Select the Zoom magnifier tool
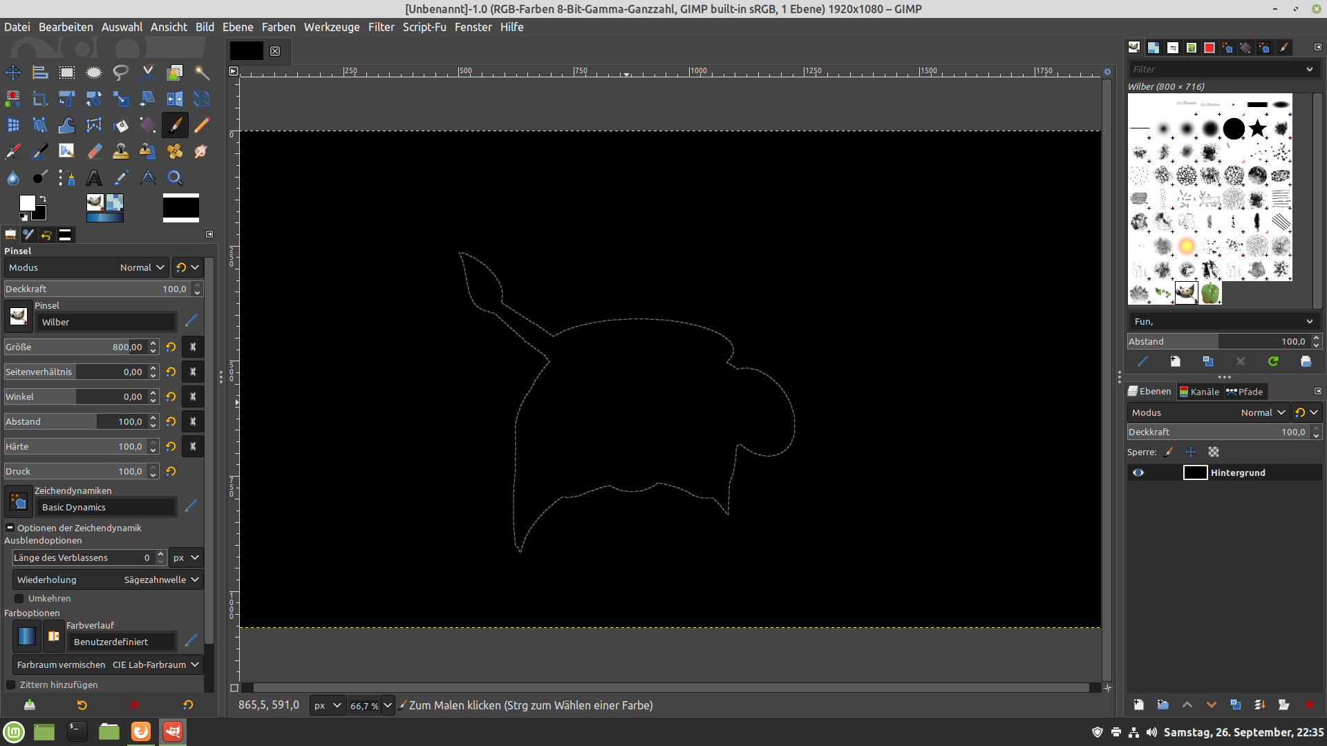This screenshot has width=1327, height=746. click(x=175, y=178)
